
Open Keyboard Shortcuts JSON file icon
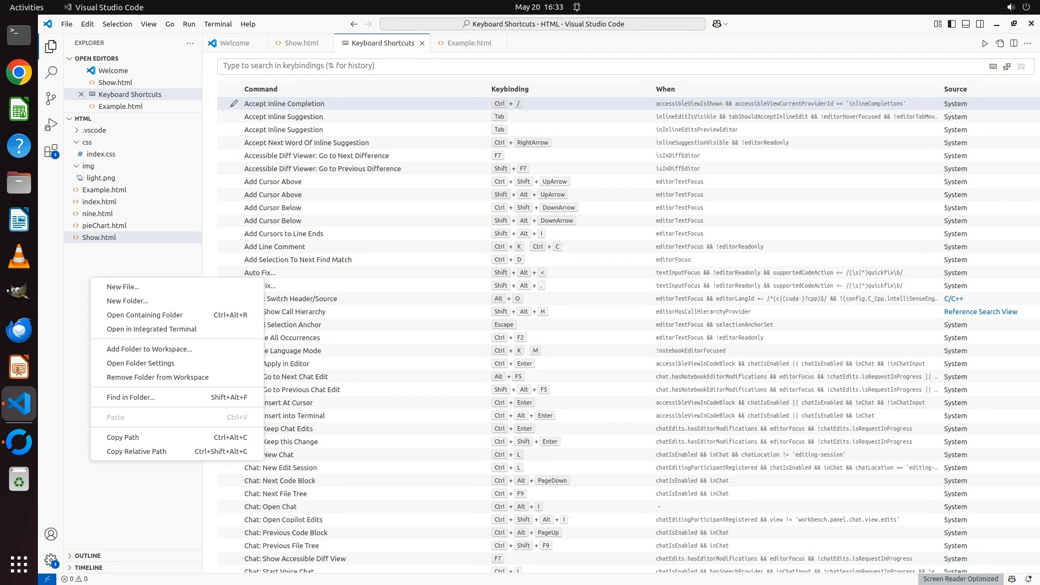pos(999,43)
